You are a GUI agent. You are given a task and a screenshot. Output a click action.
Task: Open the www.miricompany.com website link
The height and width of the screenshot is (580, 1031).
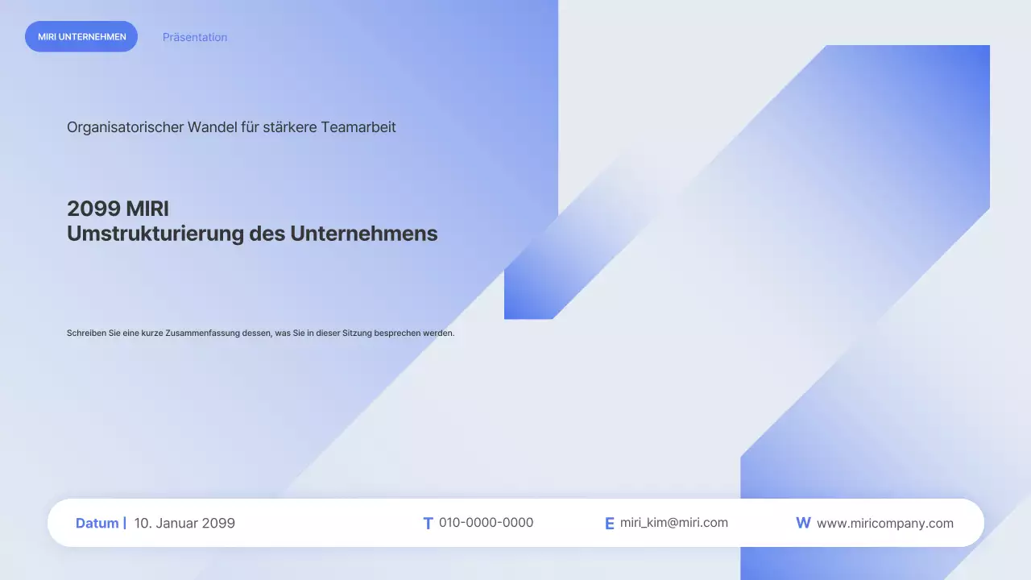(884, 523)
